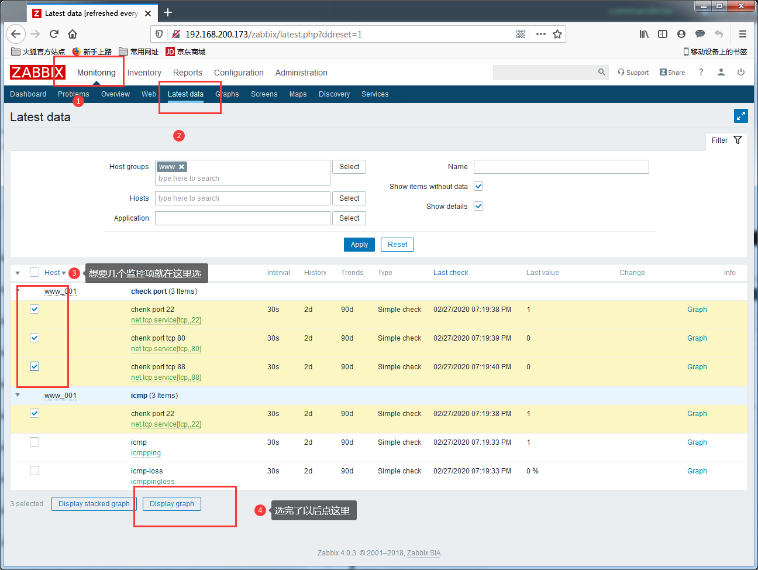Reset the filter
This screenshot has width=758, height=570.
click(397, 245)
